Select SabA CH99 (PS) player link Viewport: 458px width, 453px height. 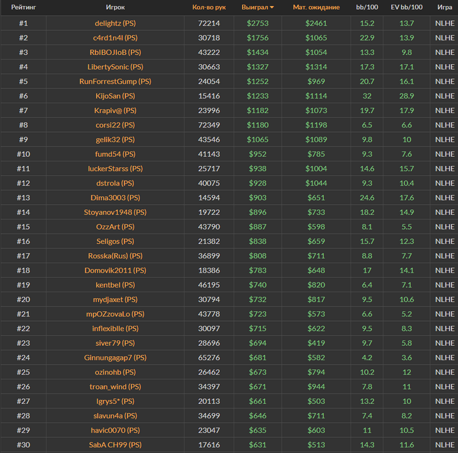pyautogui.click(x=115, y=445)
